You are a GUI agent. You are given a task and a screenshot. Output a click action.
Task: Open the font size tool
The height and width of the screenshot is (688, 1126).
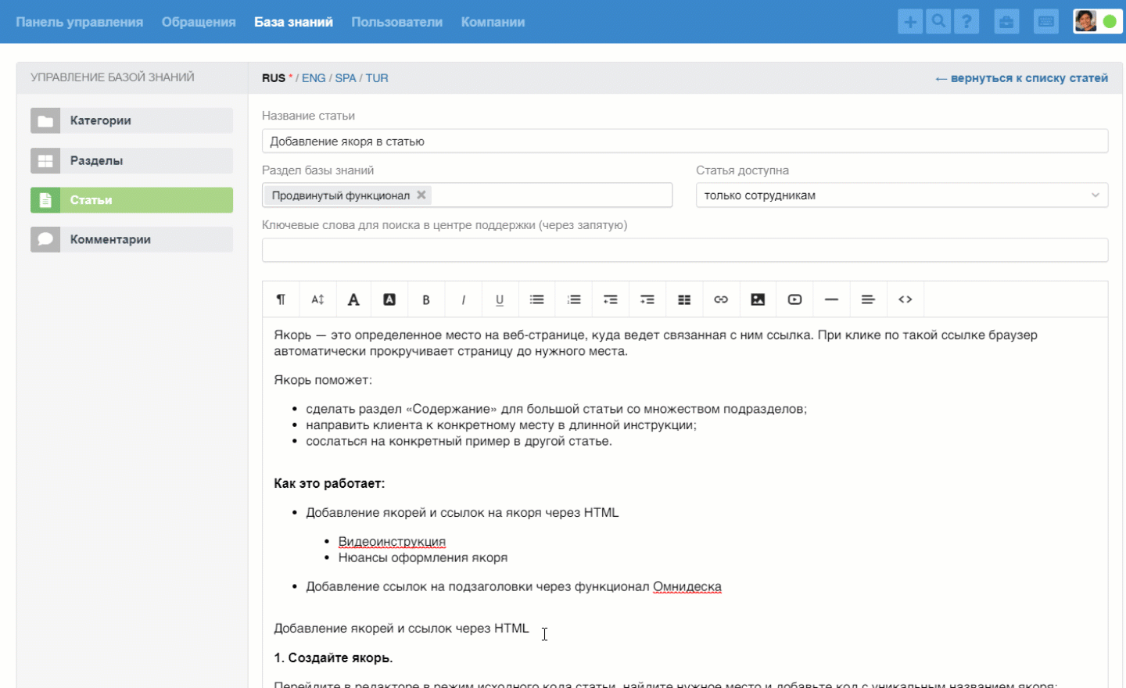[x=317, y=299]
